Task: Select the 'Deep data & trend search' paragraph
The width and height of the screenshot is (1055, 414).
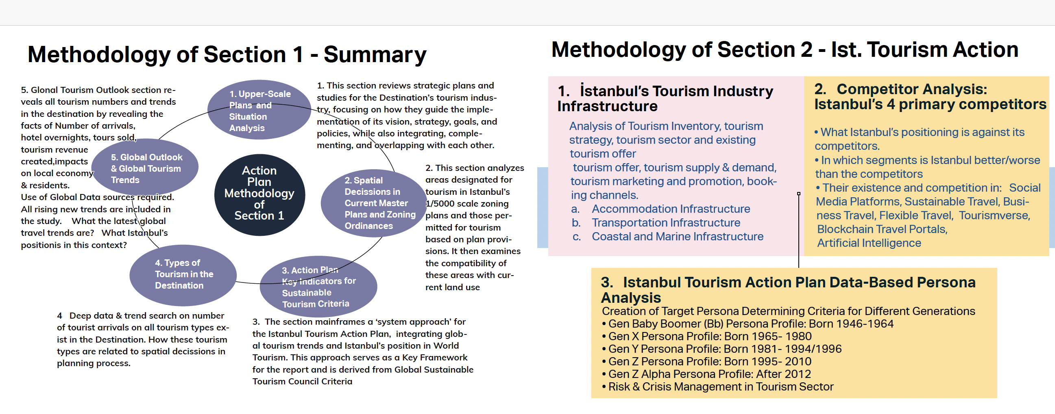Action: pyautogui.click(x=142, y=339)
